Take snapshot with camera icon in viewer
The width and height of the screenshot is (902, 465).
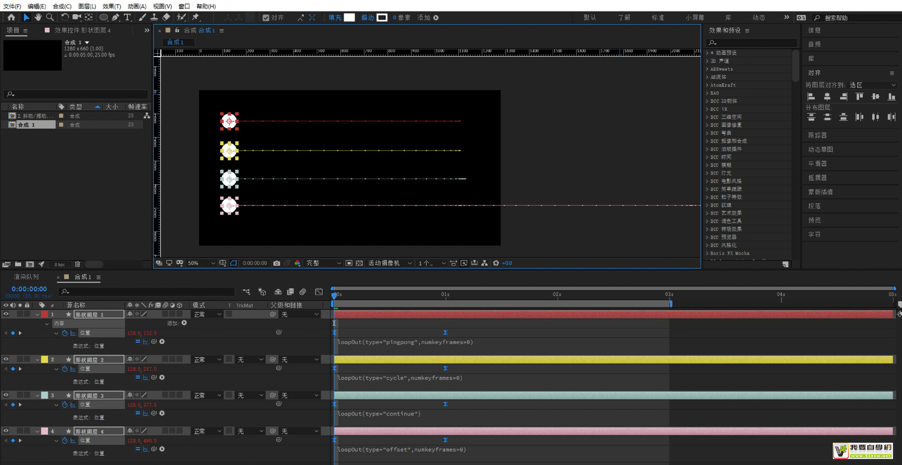tap(277, 263)
